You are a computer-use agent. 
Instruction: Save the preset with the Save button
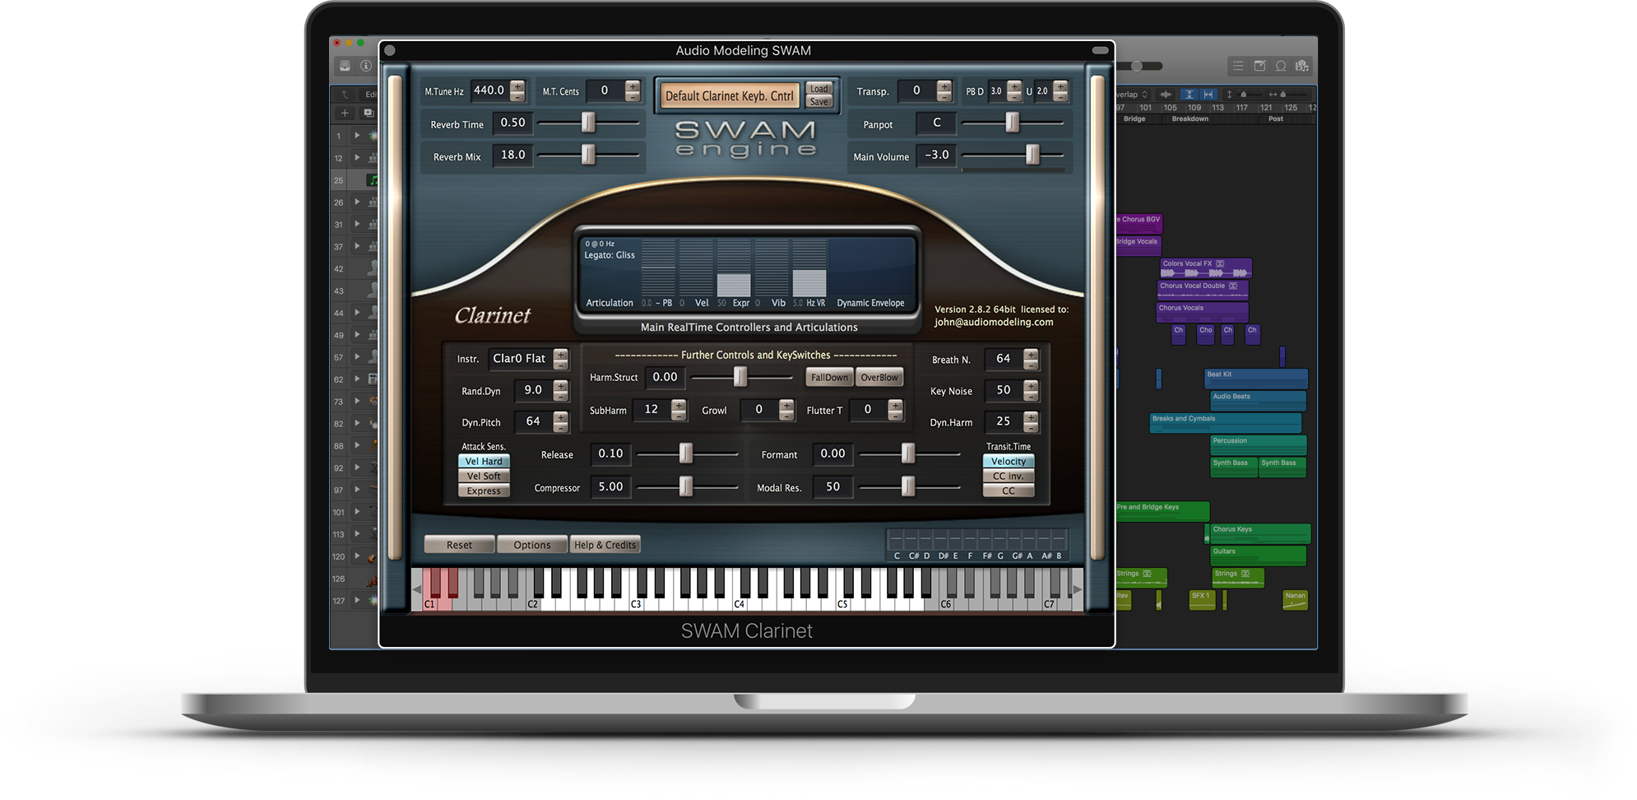point(819,102)
